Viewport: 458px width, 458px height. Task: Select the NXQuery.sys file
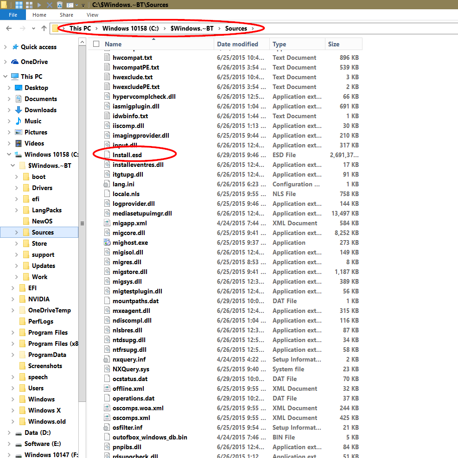(131, 369)
